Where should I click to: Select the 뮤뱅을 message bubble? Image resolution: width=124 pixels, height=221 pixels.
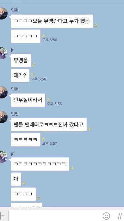click(21, 60)
